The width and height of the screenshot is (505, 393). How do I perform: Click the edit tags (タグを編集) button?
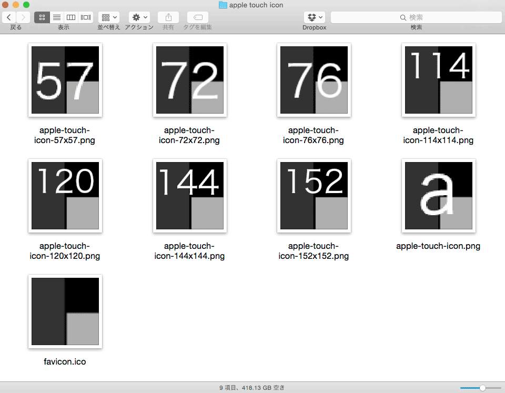[198, 17]
